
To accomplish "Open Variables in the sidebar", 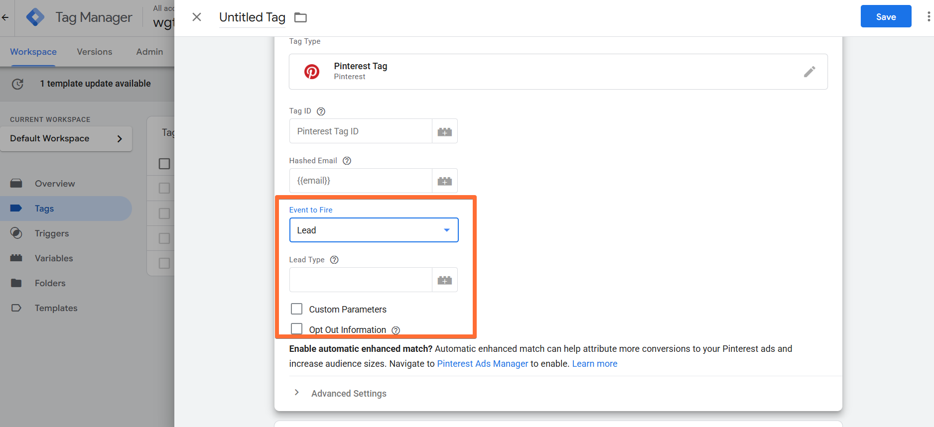I will [x=54, y=258].
